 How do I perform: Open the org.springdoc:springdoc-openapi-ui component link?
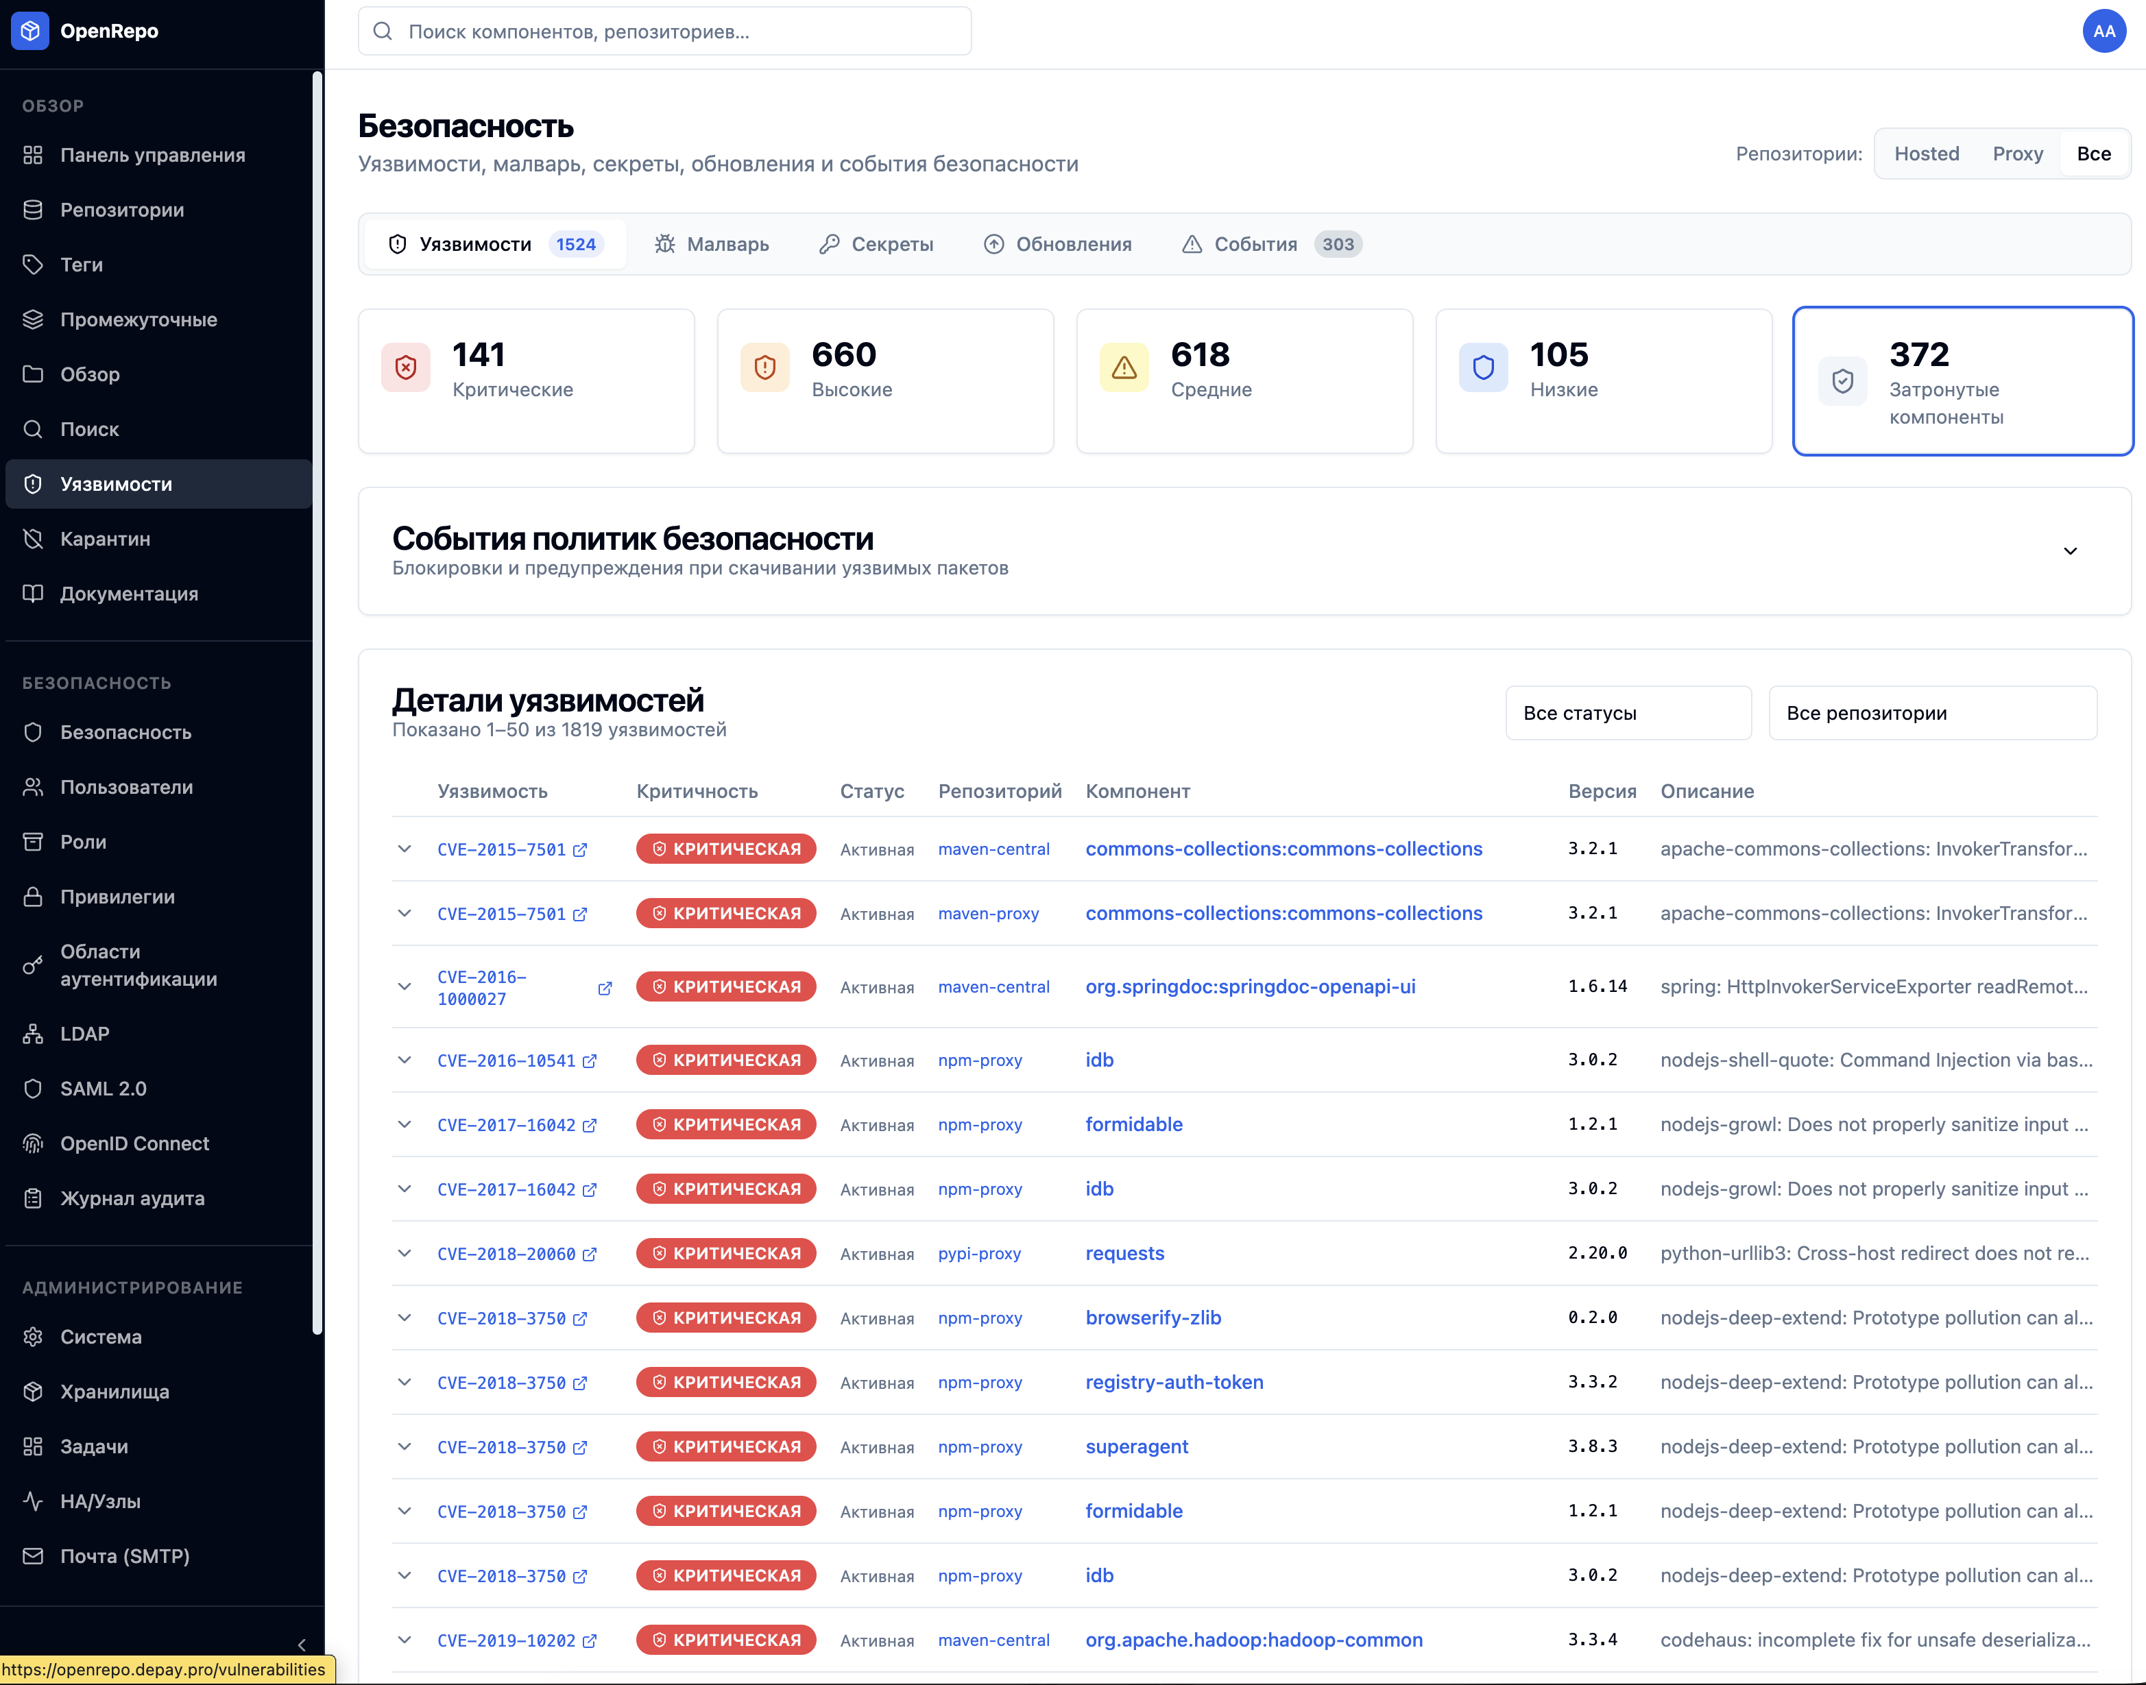coord(1250,986)
